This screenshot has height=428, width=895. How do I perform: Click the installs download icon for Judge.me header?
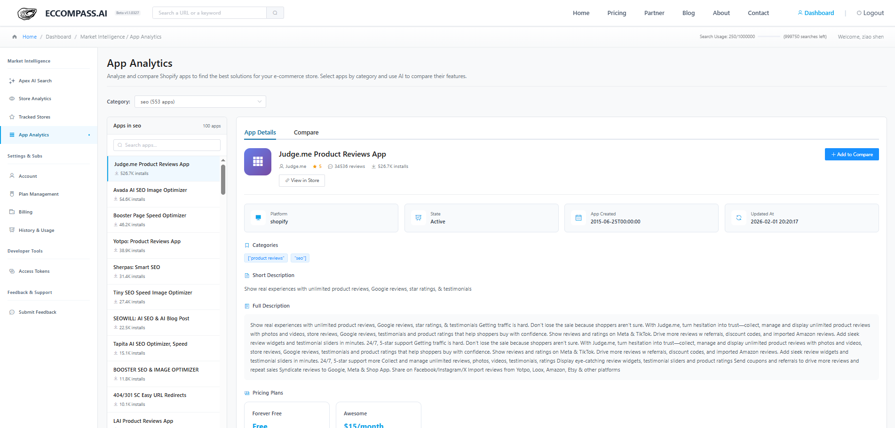(374, 166)
